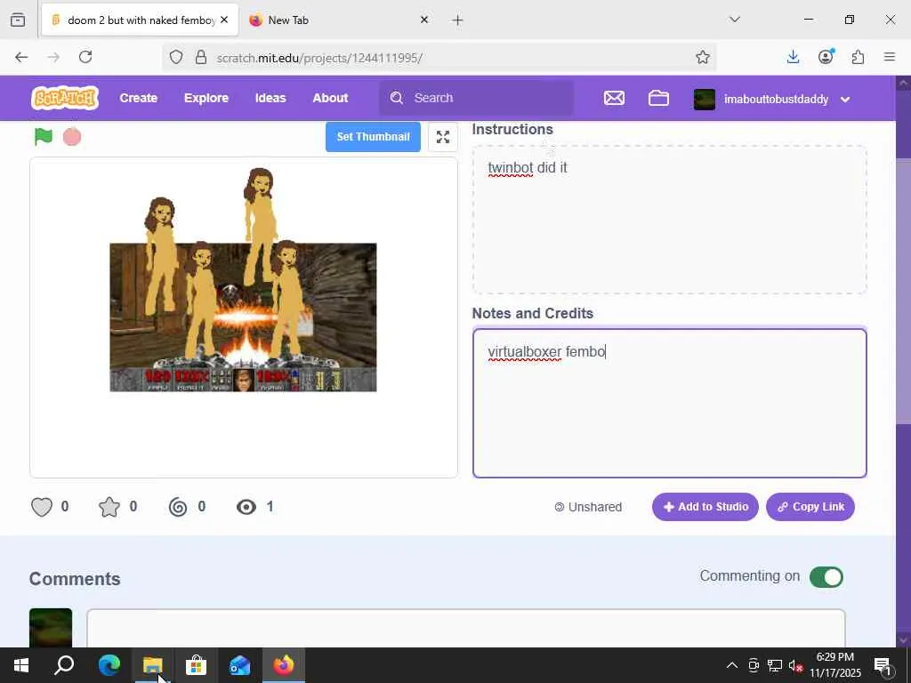Show hidden system tray icons
The height and width of the screenshot is (683, 911).
(x=732, y=665)
